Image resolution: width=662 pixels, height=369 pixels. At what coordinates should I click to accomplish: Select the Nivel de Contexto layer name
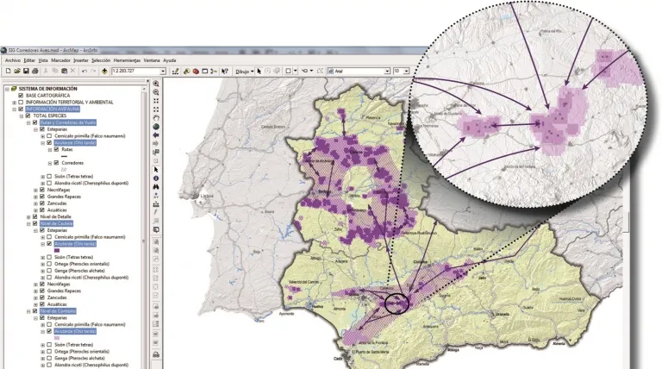click(x=58, y=311)
